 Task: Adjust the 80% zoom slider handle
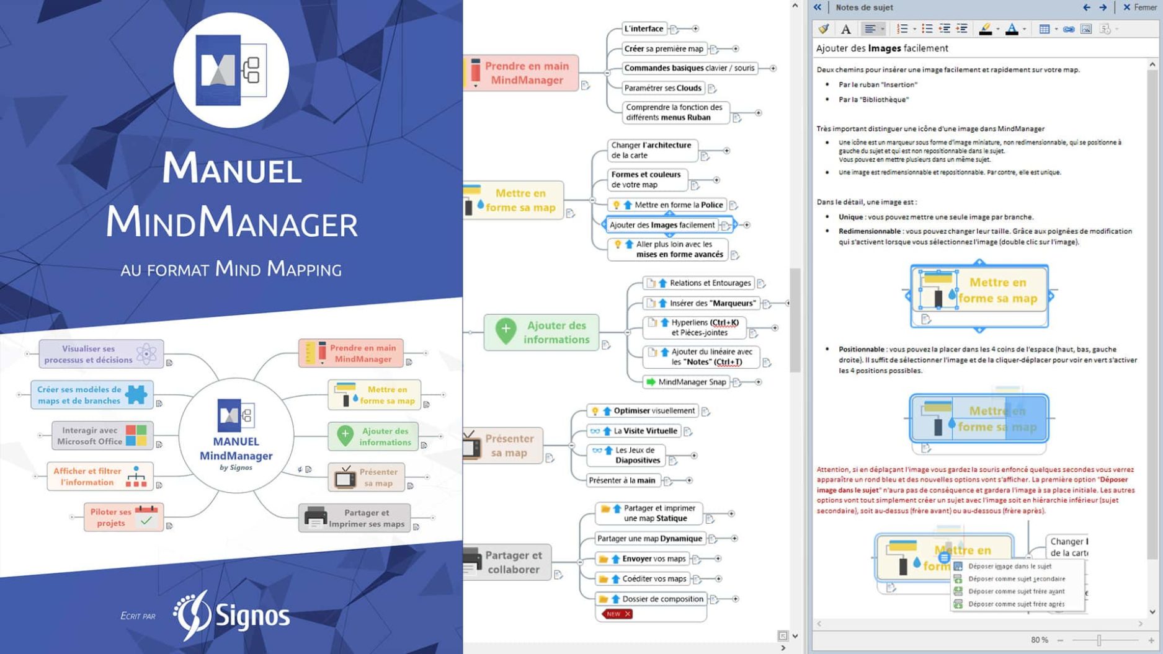coord(1099,640)
